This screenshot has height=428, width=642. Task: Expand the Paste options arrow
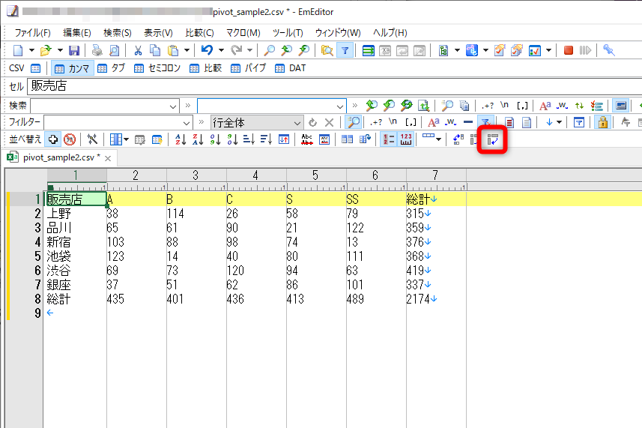click(x=187, y=50)
